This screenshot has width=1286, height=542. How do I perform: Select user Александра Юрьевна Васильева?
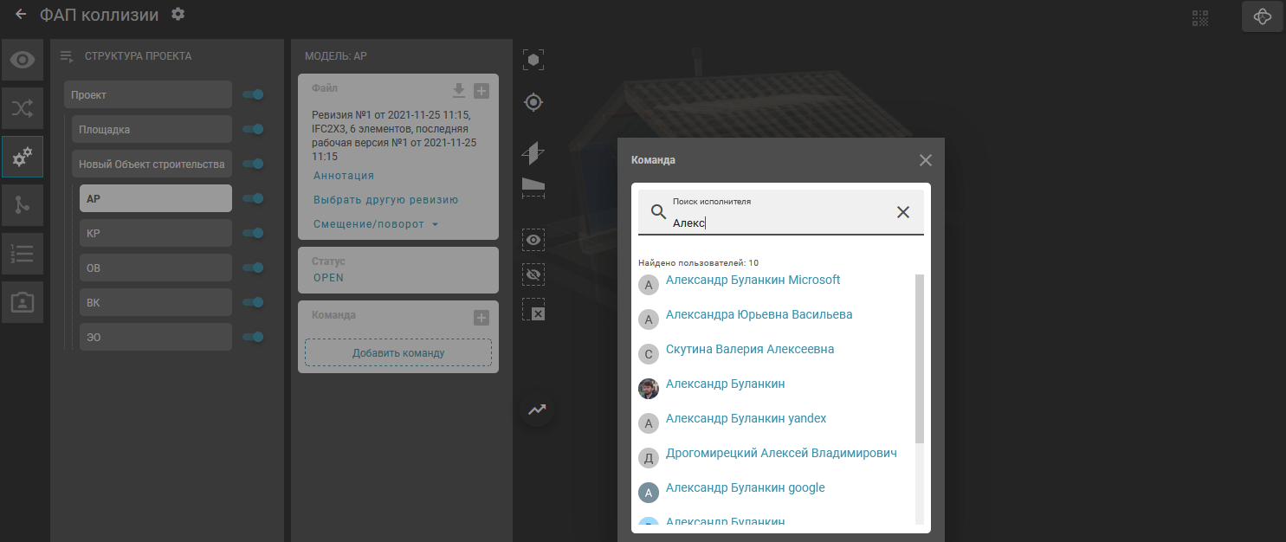(x=759, y=315)
